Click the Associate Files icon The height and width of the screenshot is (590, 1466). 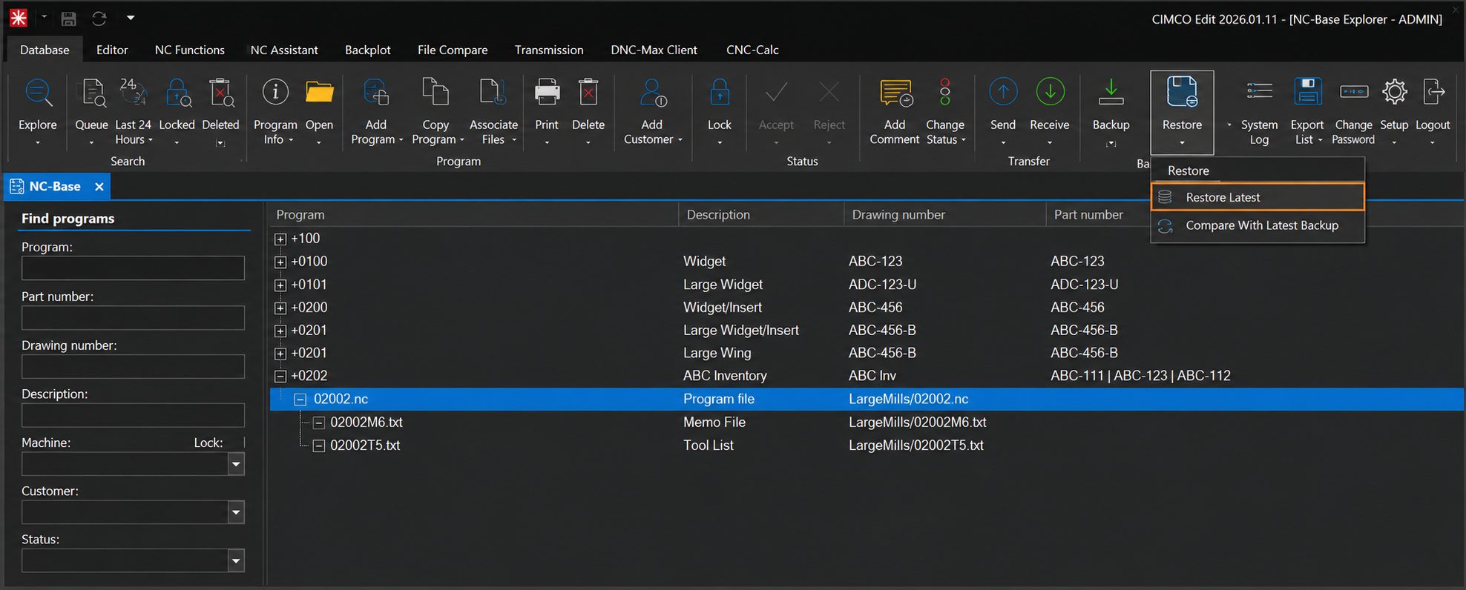click(493, 92)
